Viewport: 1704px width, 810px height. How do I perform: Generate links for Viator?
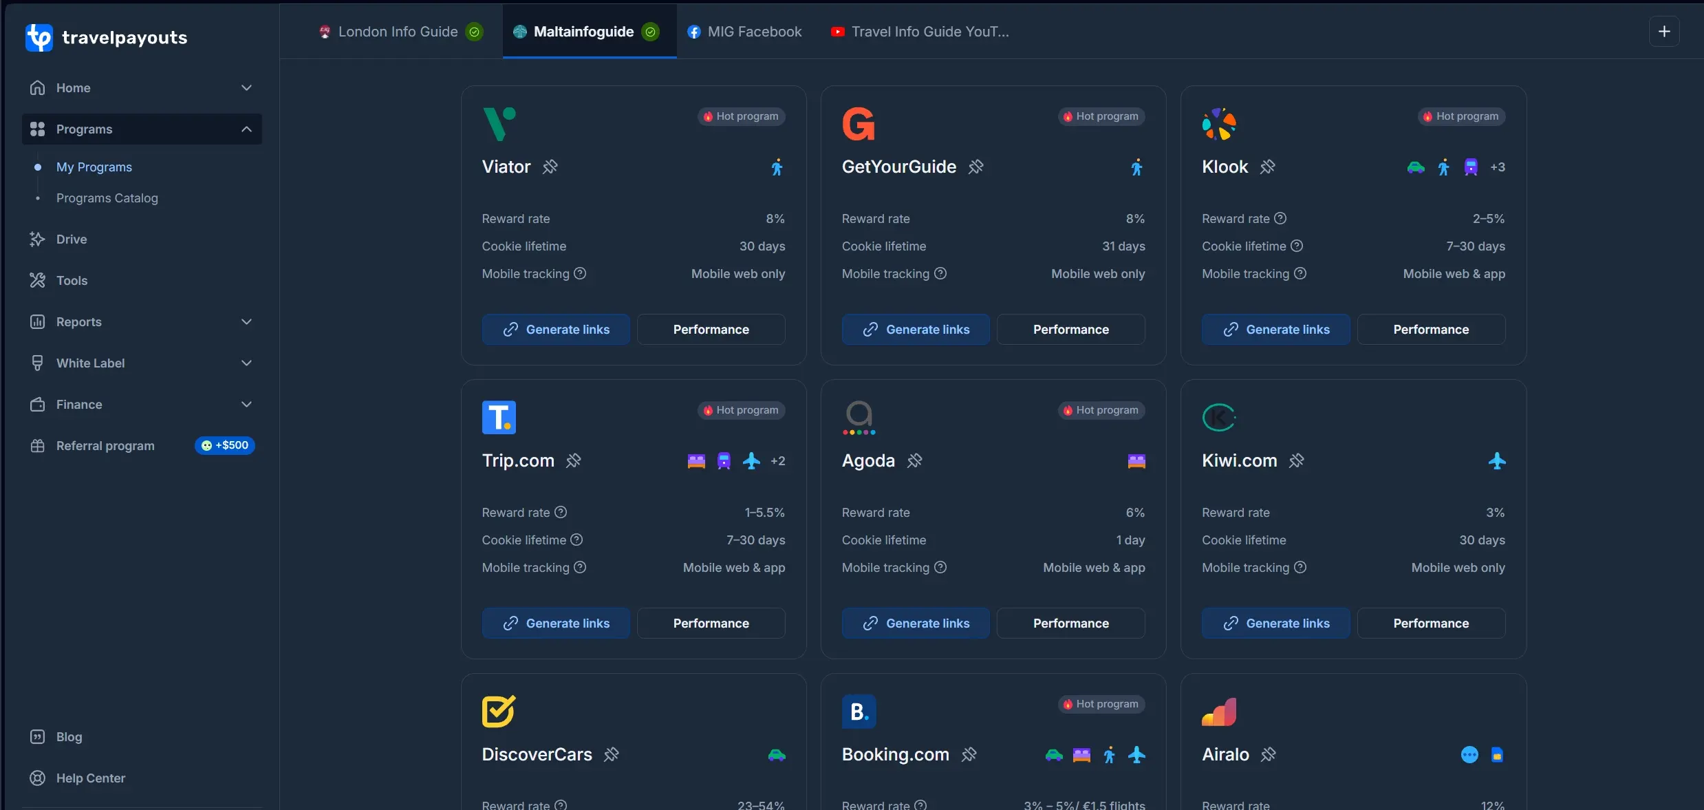pyautogui.click(x=556, y=330)
